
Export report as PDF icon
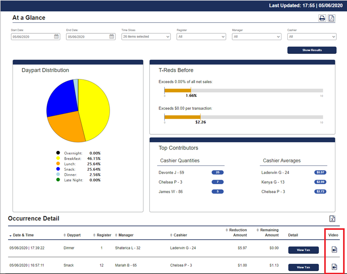pyautogui.click(x=331, y=18)
